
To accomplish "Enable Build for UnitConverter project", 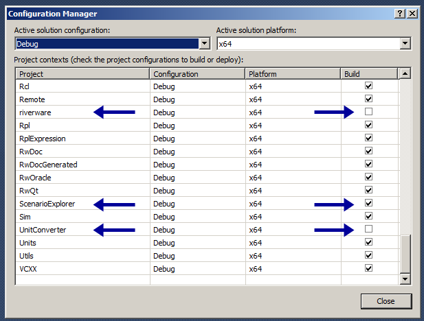I will (x=368, y=229).
